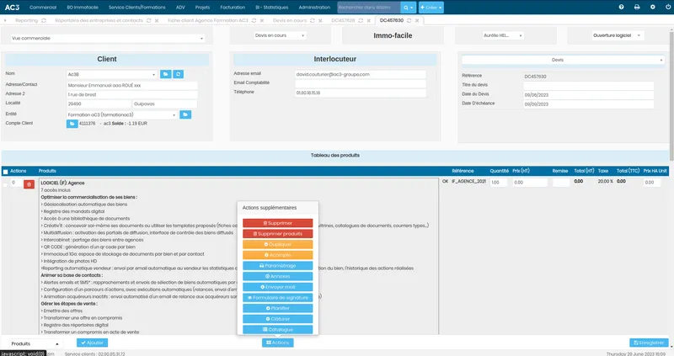This screenshot has width=674, height=356.
Task: Expand the Ouverture logiciel dropdown
Action: (617, 35)
